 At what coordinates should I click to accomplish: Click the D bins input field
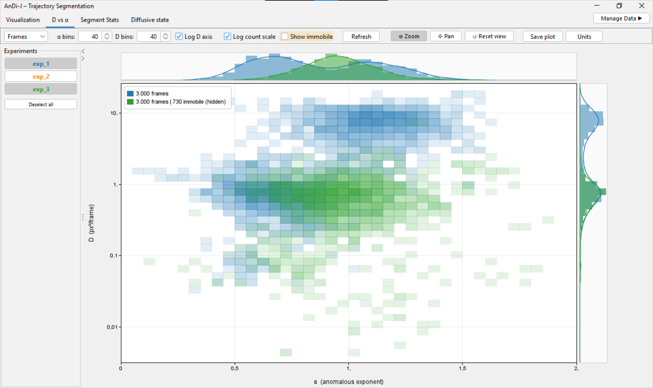click(149, 36)
